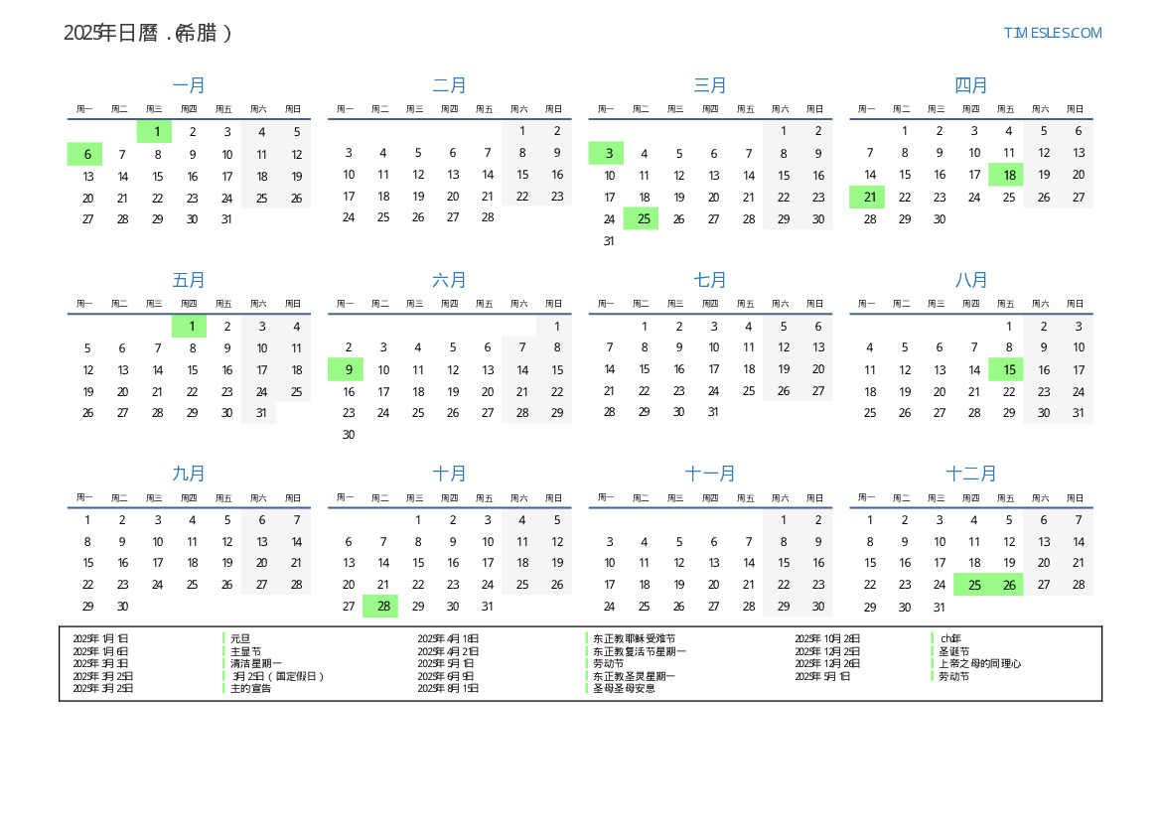The image size is (1161, 821).
Task: Click legend entry 主显节
Action: (245, 651)
